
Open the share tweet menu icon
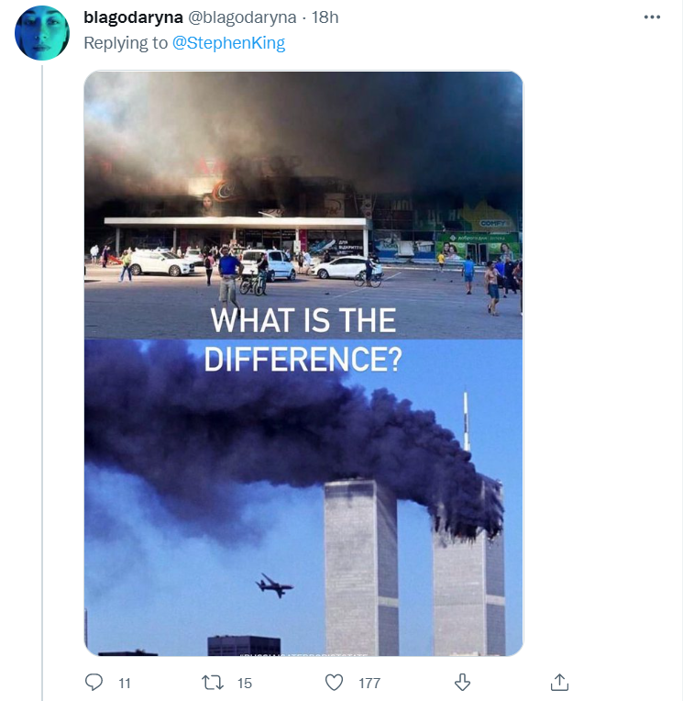pyautogui.click(x=559, y=682)
